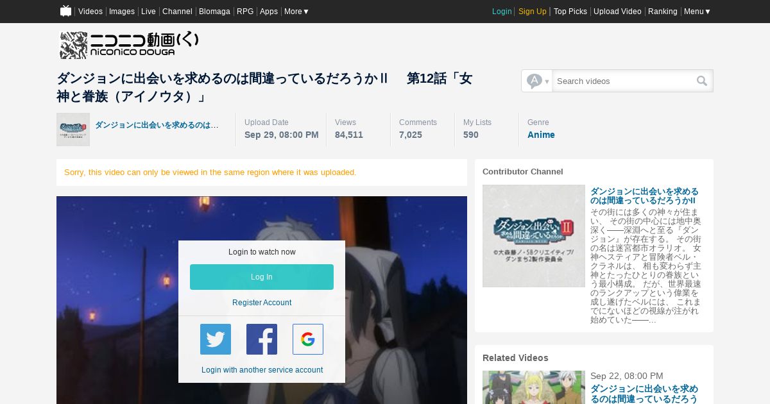
Task: Click the upload date Sep 29, 08:00 PM
Action: tap(282, 135)
